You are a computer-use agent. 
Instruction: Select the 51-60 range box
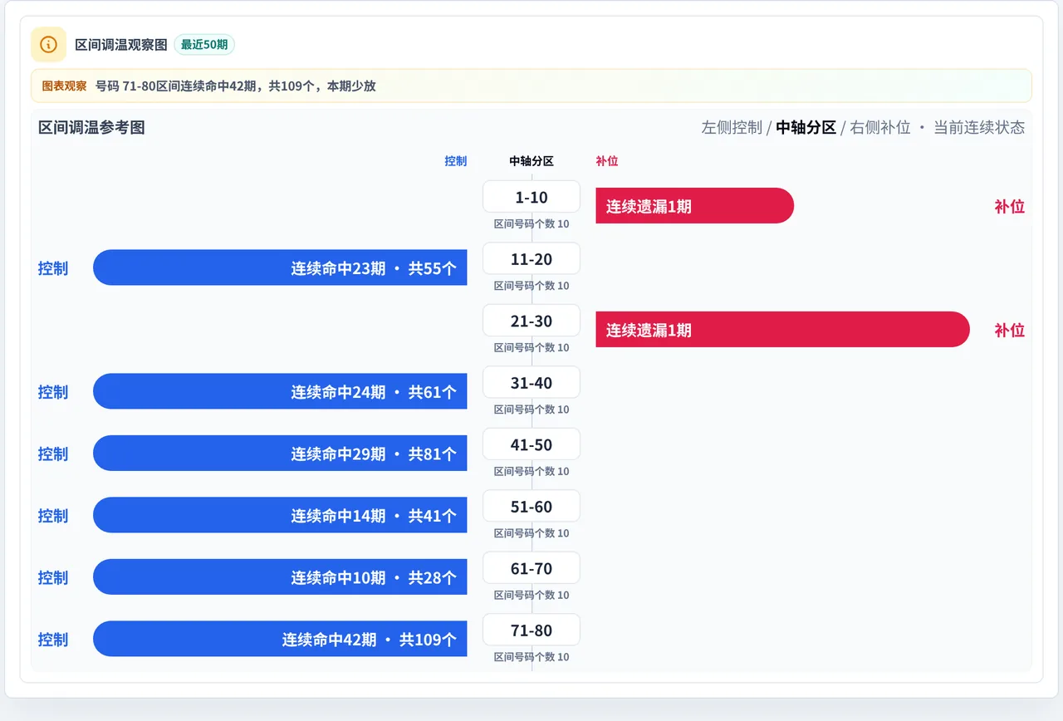click(531, 507)
